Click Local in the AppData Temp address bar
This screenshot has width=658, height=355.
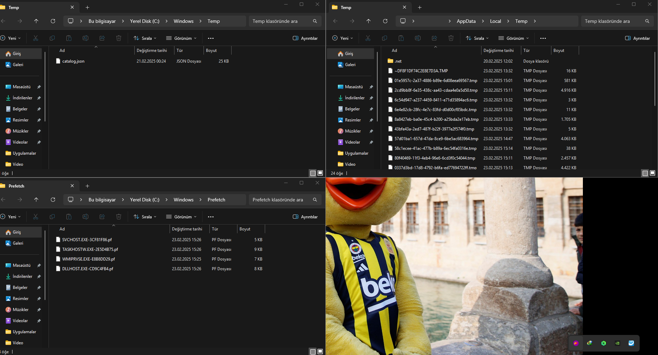tap(495, 21)
